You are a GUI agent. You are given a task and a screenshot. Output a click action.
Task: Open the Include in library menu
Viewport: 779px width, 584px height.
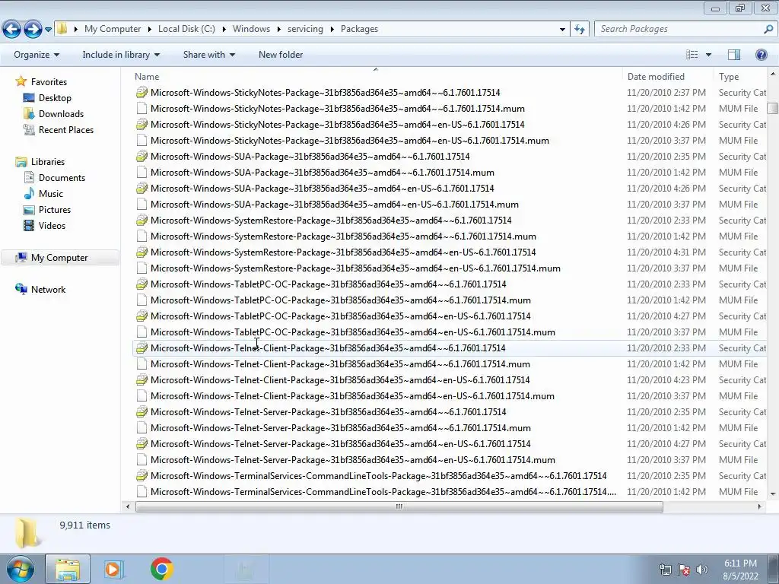tap(121, 55)
